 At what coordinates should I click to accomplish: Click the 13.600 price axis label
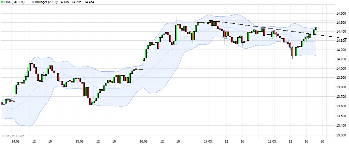click(x=341, y=106)
